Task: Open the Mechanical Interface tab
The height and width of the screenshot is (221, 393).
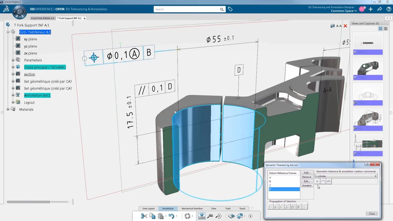Action: [192, 208]
